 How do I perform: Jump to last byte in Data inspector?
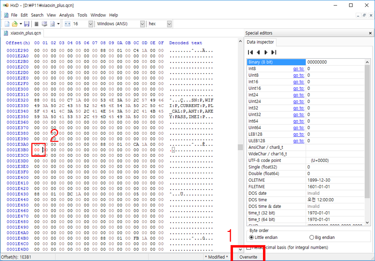tap(274, 52)
